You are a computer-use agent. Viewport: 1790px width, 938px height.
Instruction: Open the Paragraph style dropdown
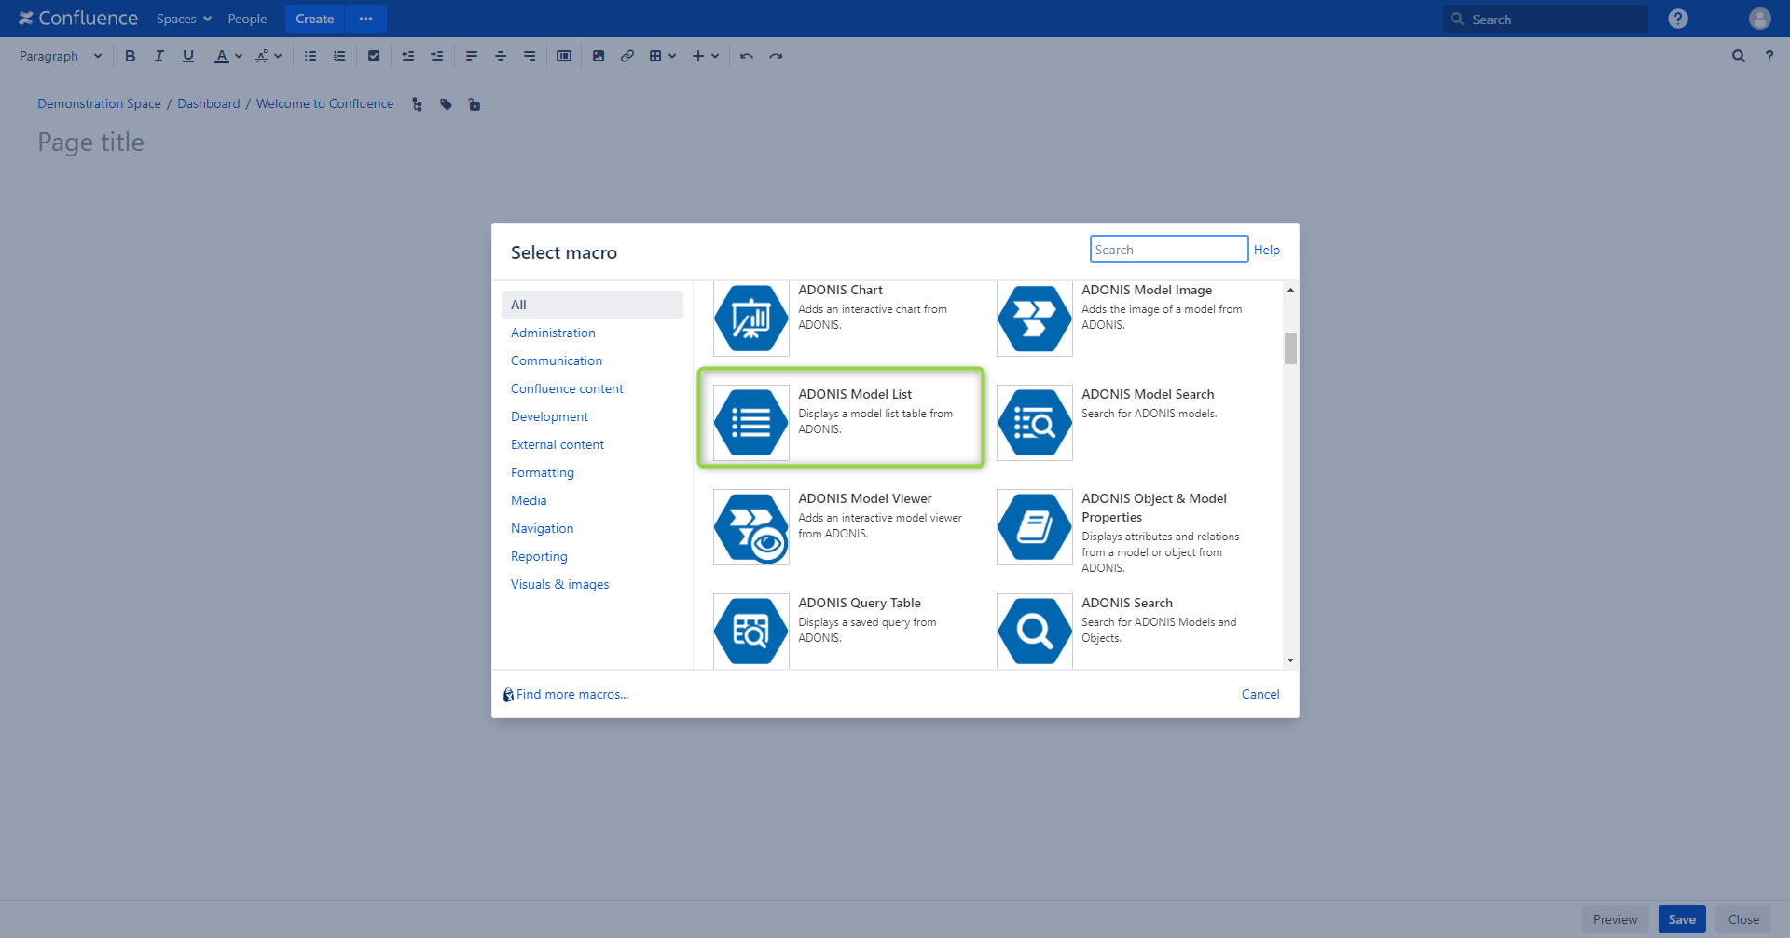coord(61,56)
